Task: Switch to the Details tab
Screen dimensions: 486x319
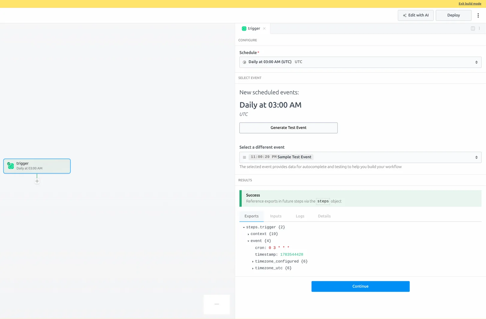Action: pyautogui.click(x=324, y=216)
